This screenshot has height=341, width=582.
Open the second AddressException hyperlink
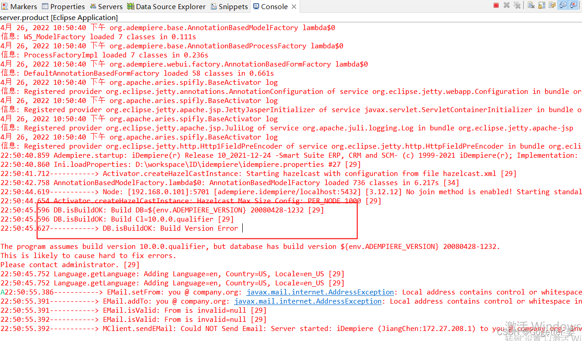(x=308, y=301)
